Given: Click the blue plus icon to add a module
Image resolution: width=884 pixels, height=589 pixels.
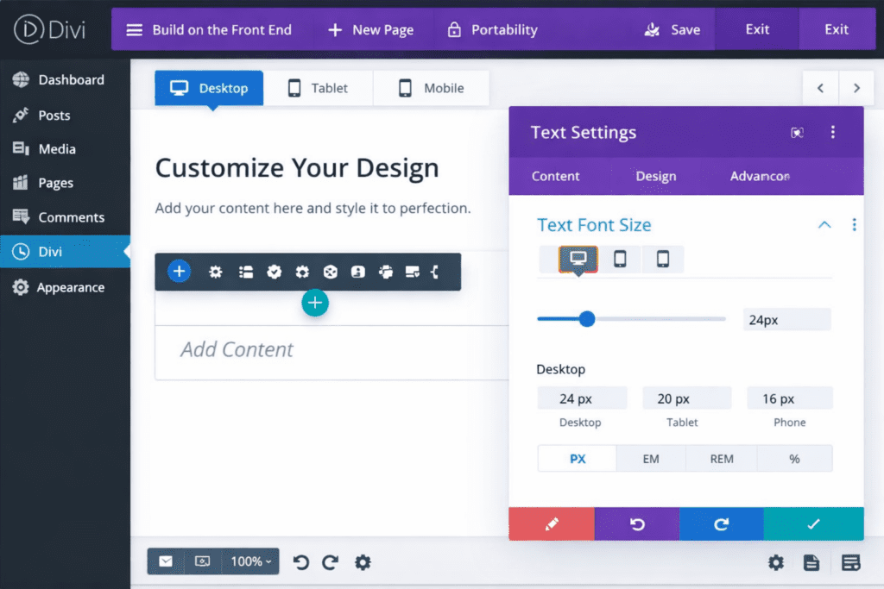Looking at the screenshot, I should coord(179,271).
